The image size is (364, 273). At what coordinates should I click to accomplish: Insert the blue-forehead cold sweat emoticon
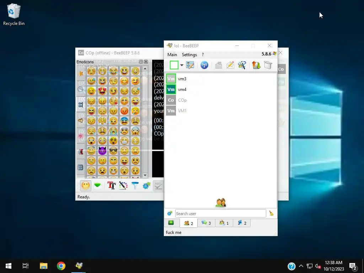[x=124, y=121]
